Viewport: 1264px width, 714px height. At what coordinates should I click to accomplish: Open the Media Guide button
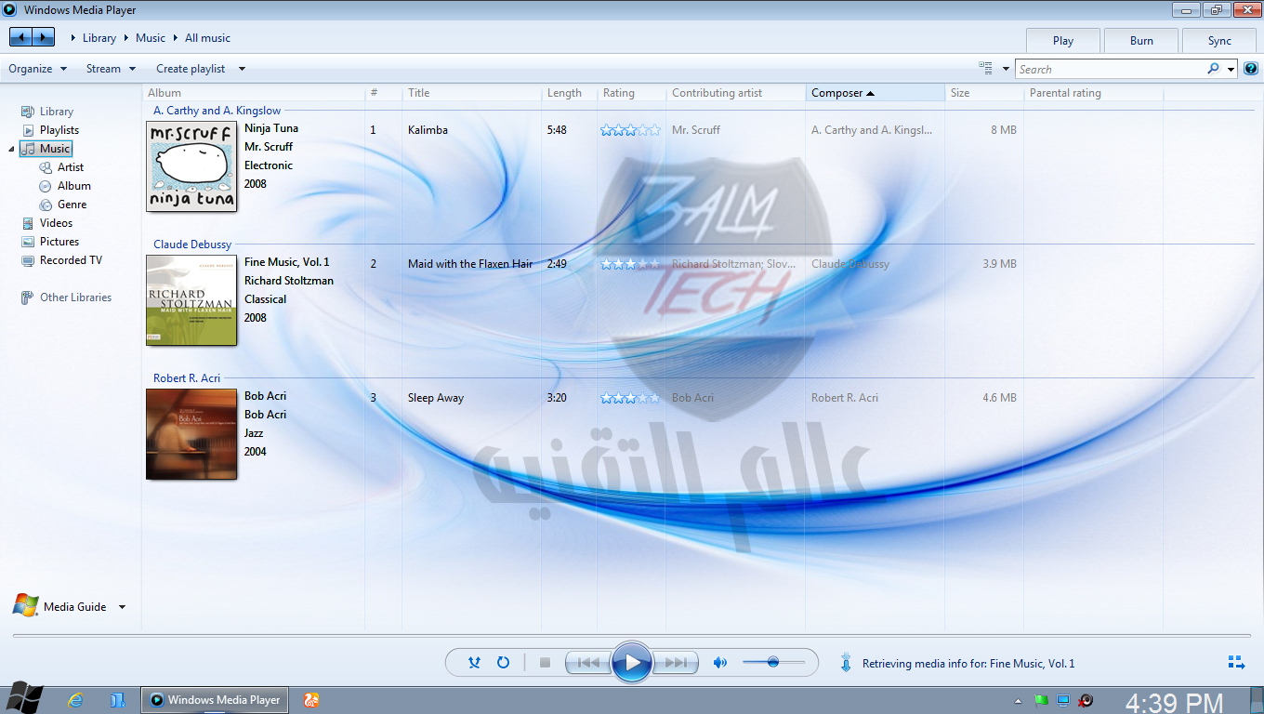tap(61, 606)
